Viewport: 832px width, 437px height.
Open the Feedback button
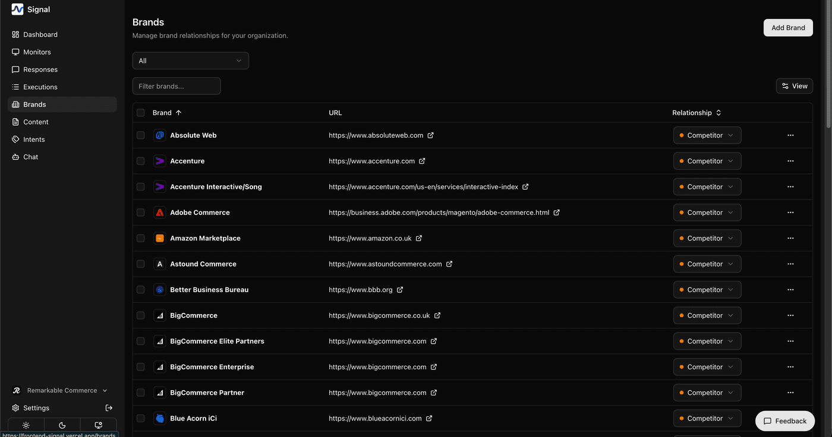coord(785,421)
